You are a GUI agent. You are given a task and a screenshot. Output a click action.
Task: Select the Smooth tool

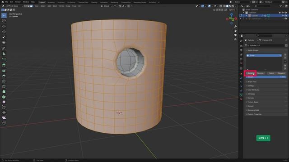[4, 102]
